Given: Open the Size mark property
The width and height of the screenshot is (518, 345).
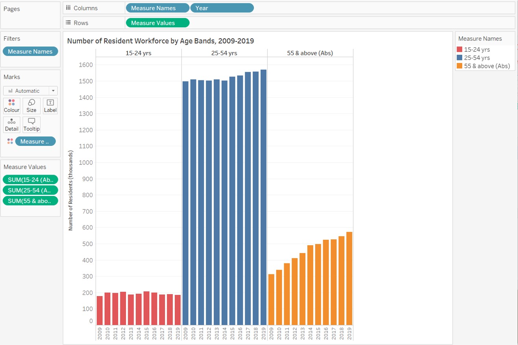Looking at the screenshot, I should [31, 105].
